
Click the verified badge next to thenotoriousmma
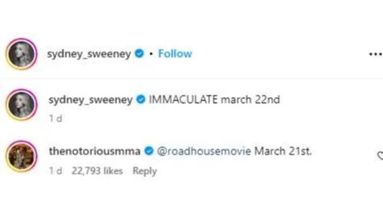pyautogui.click(x=149, y=151)
